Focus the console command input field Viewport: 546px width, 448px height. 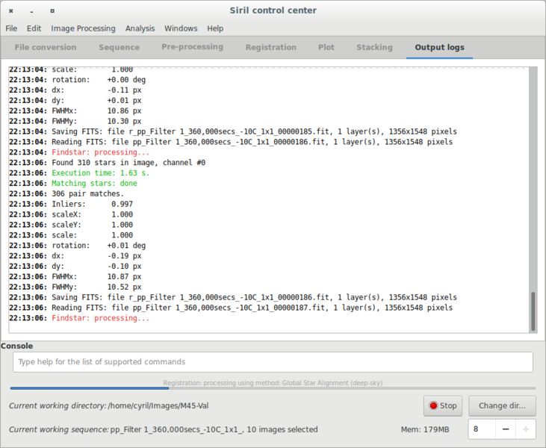point(273,362)
